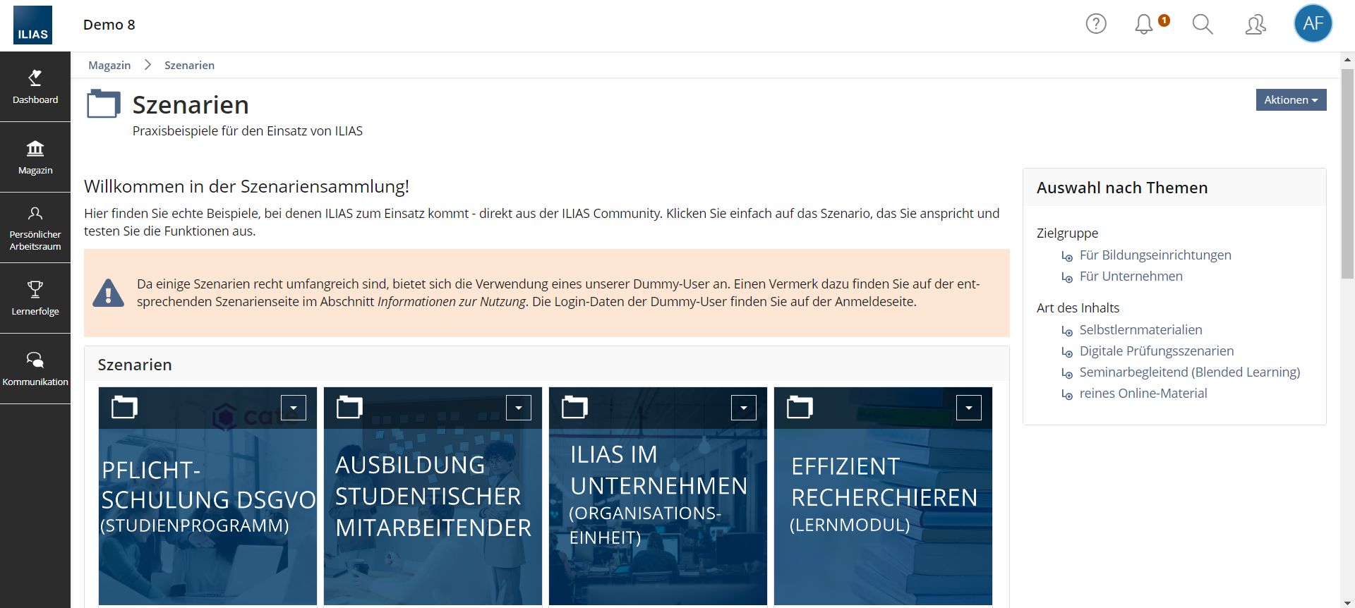The width and height of the screenshot is (1355, 608).
Task: Choose Seminarbegleitend (Blended Learning)
Action: [1190, 372]
